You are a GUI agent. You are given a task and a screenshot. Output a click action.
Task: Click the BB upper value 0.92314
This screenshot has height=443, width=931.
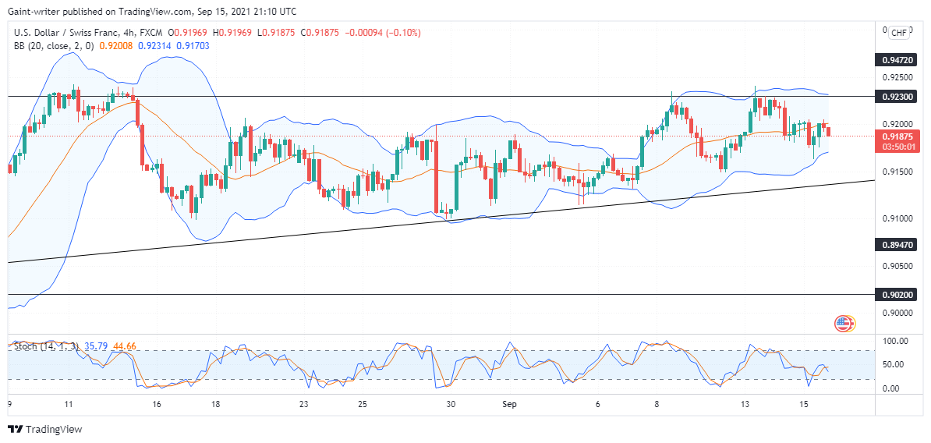click(x=154, y=45)
